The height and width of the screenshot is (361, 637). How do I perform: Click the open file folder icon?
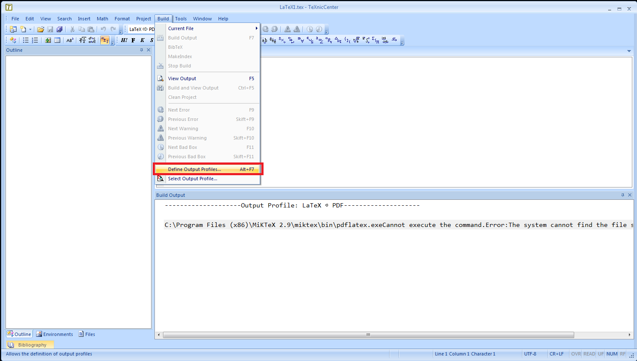(x=41, y=29)
